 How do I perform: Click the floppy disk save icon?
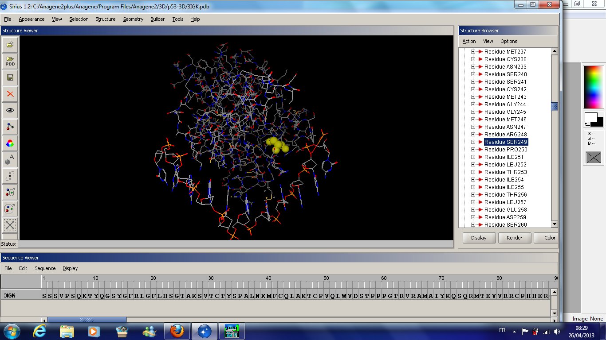[x=10, y=77]
